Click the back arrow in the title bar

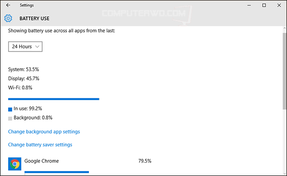pyautogui.click(x=8, y=5)
